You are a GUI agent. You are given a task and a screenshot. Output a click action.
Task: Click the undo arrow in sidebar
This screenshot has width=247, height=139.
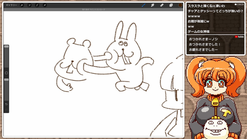coord(6,104)
